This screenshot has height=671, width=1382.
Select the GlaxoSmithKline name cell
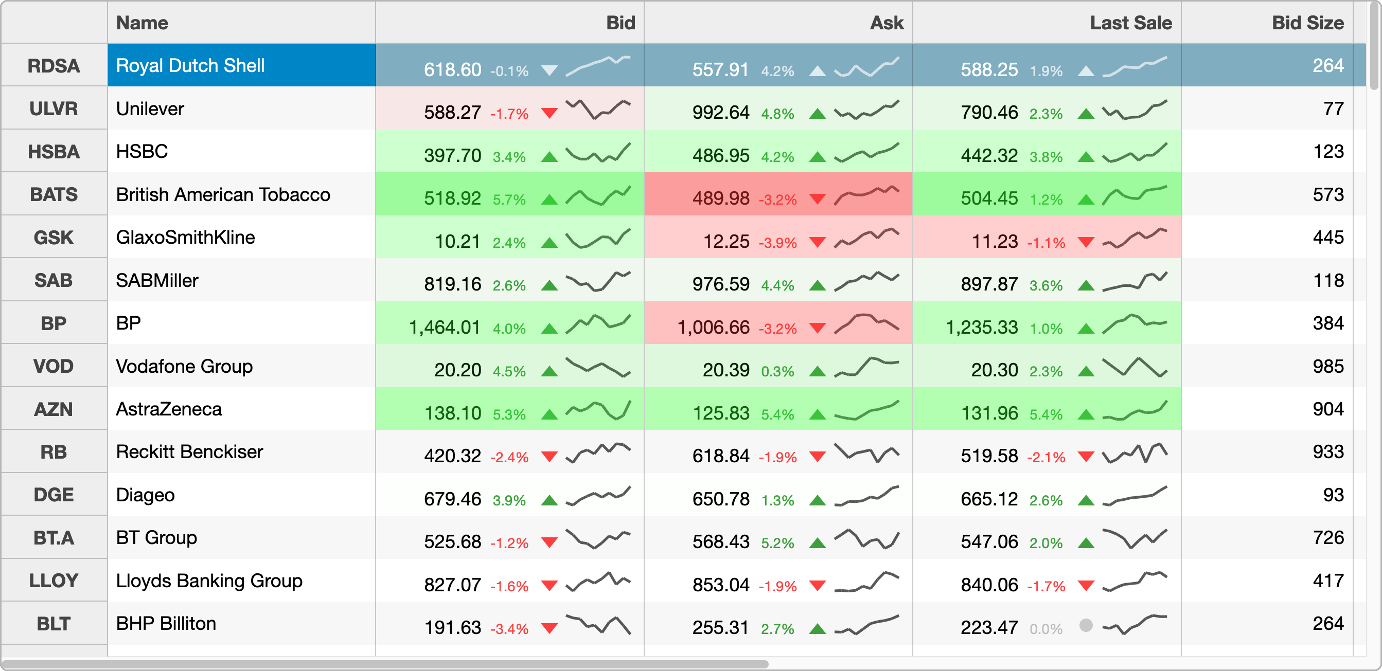pos(241,237)
